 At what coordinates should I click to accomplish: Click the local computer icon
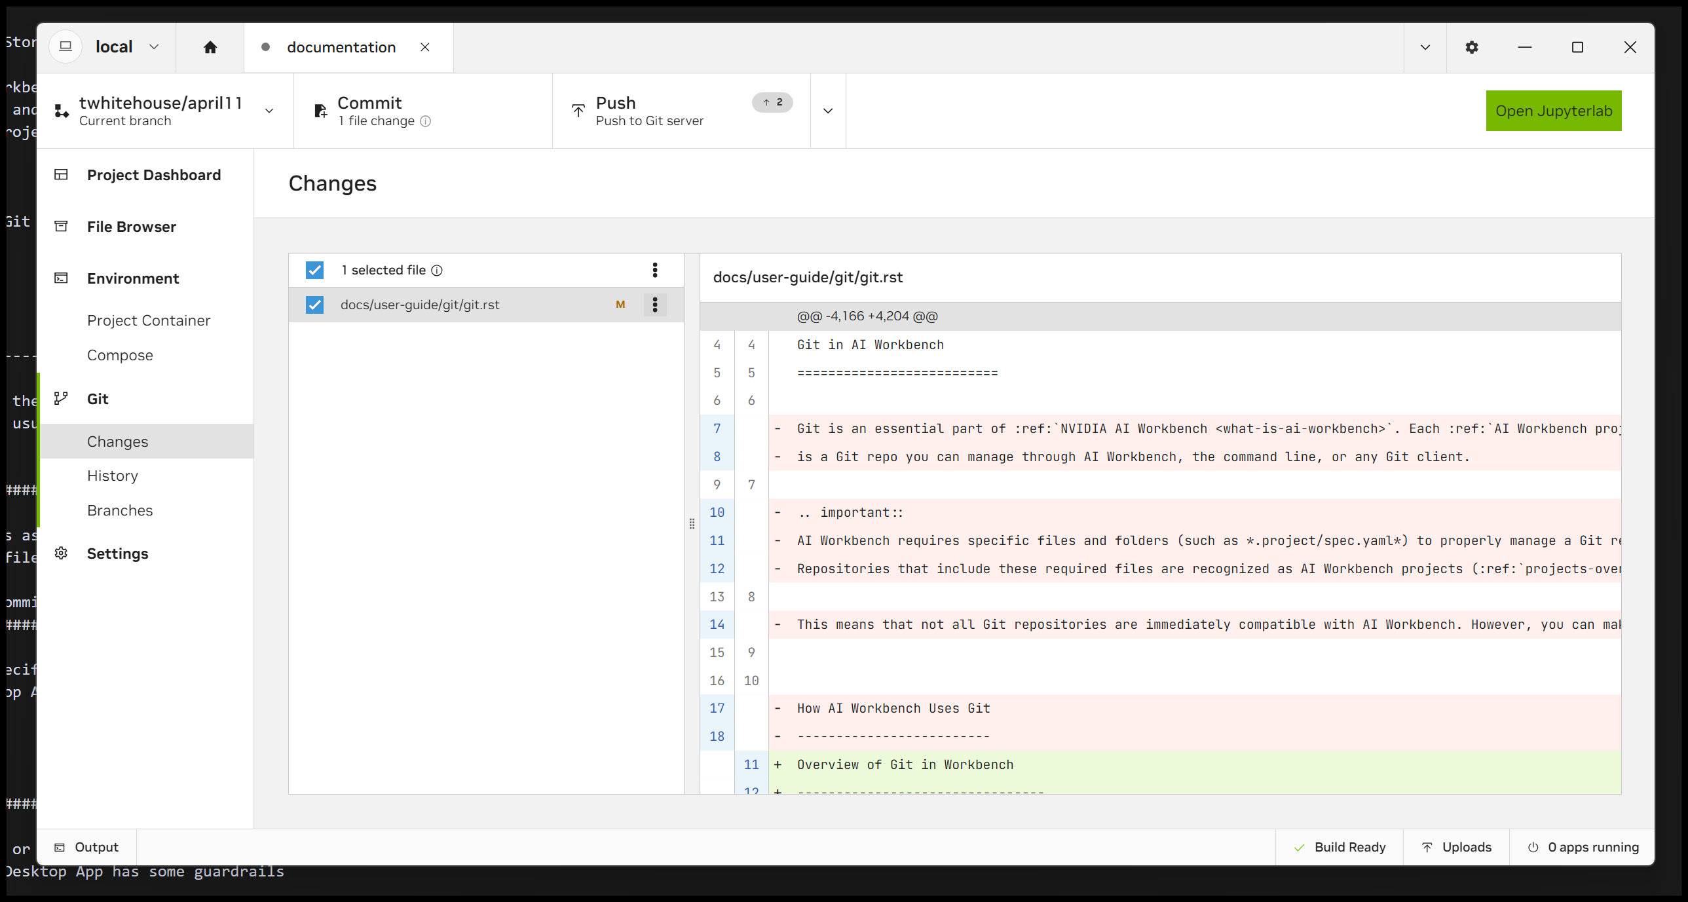coord(66,47)
